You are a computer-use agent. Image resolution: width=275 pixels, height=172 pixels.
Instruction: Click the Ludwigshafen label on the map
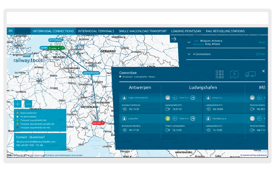pyautogui.click(x=91, y=73)
